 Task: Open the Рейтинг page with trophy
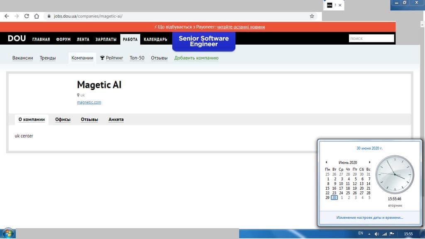[x=111, y=58]
